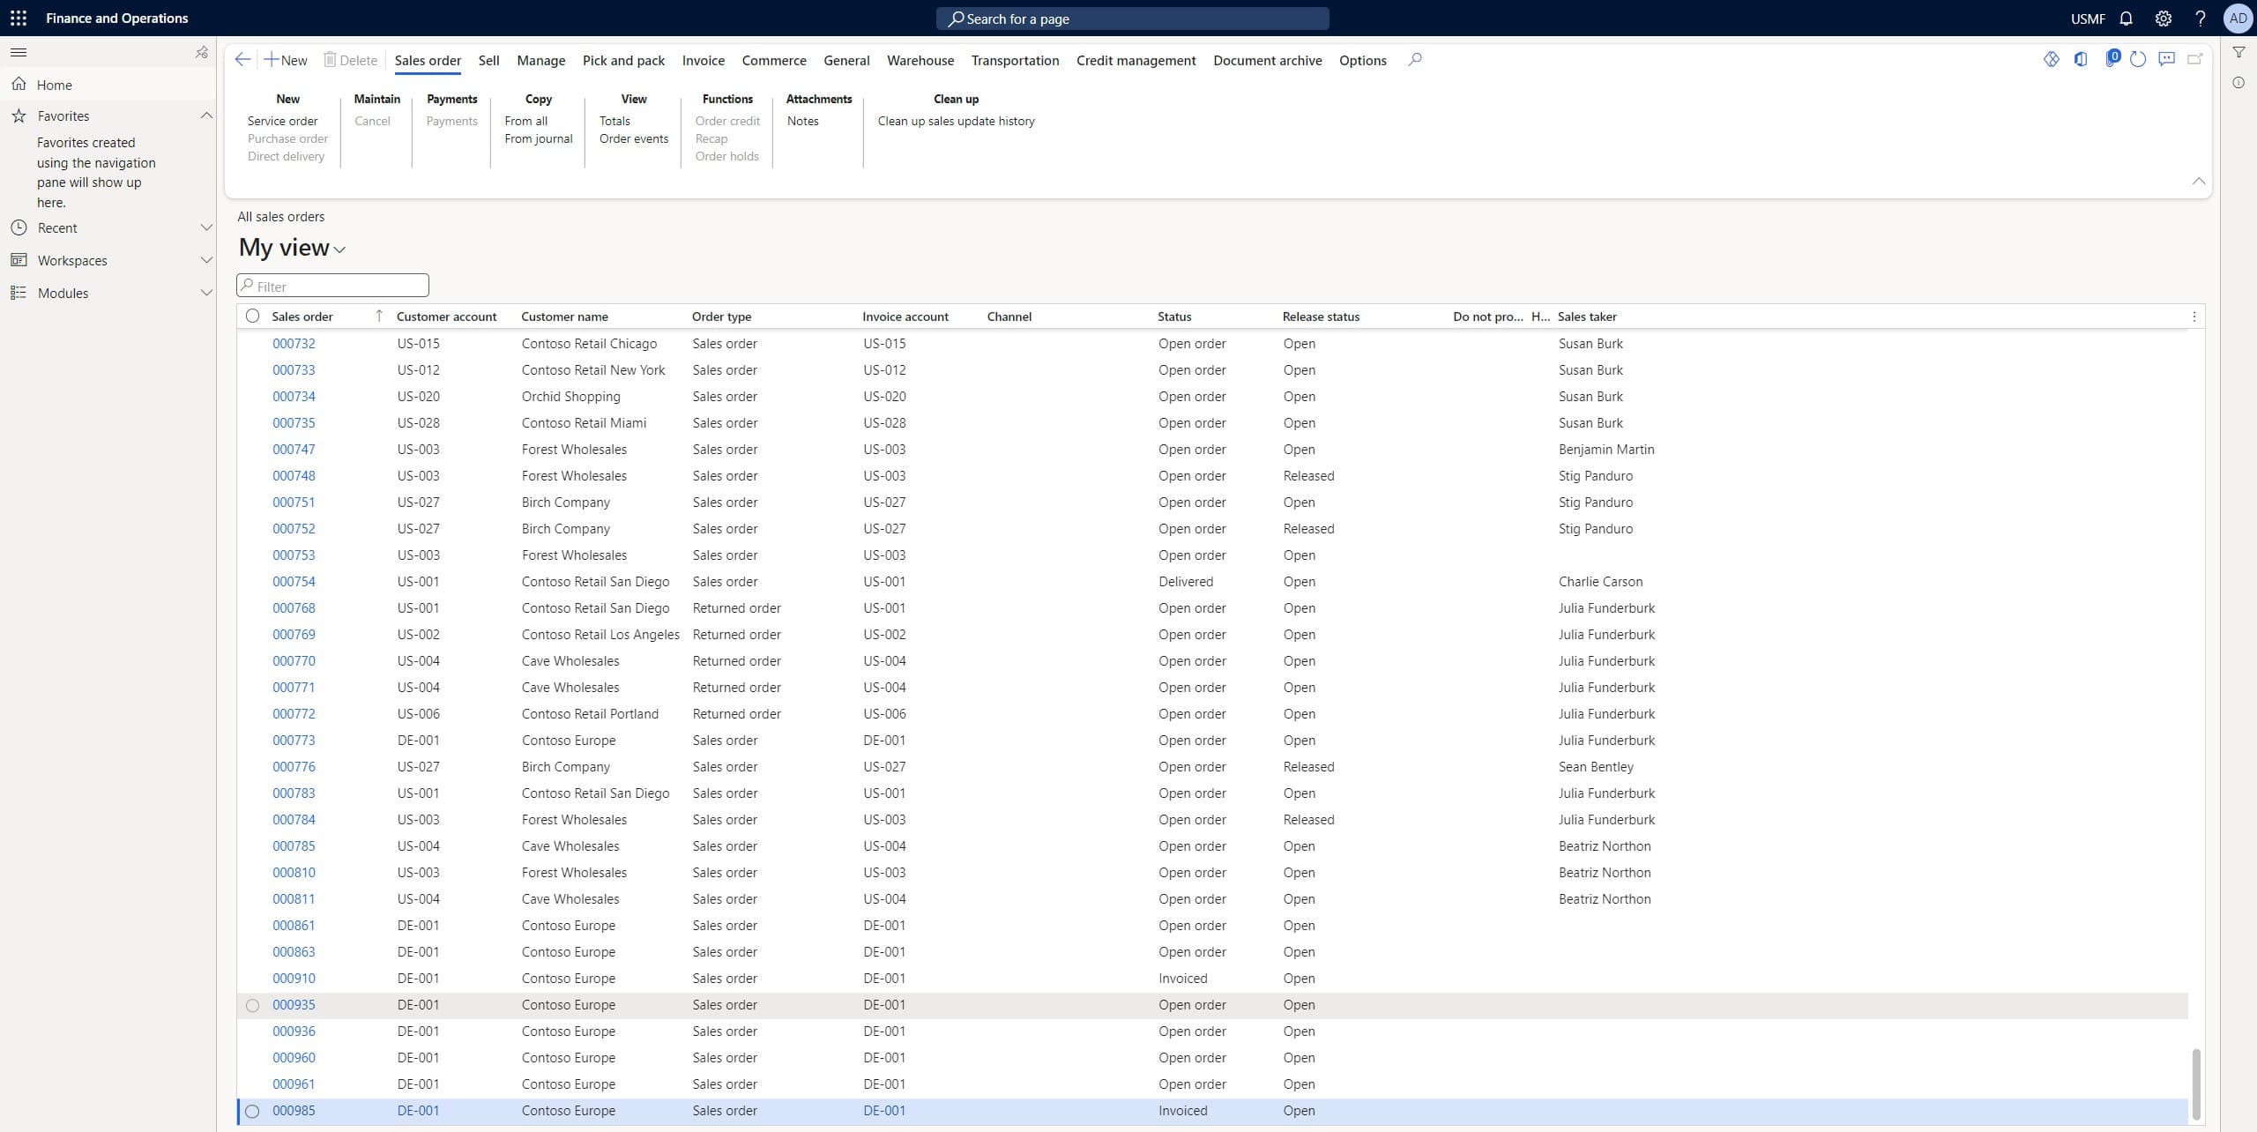Open related information circle icon

(x=2238, y=83)
